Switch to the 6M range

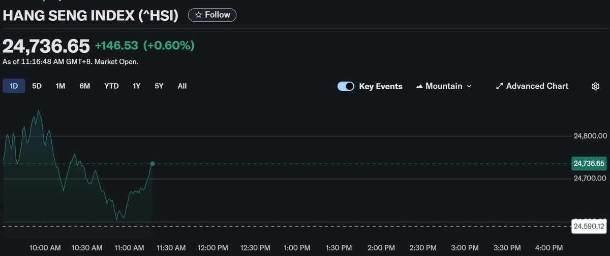tap(84, 86)
